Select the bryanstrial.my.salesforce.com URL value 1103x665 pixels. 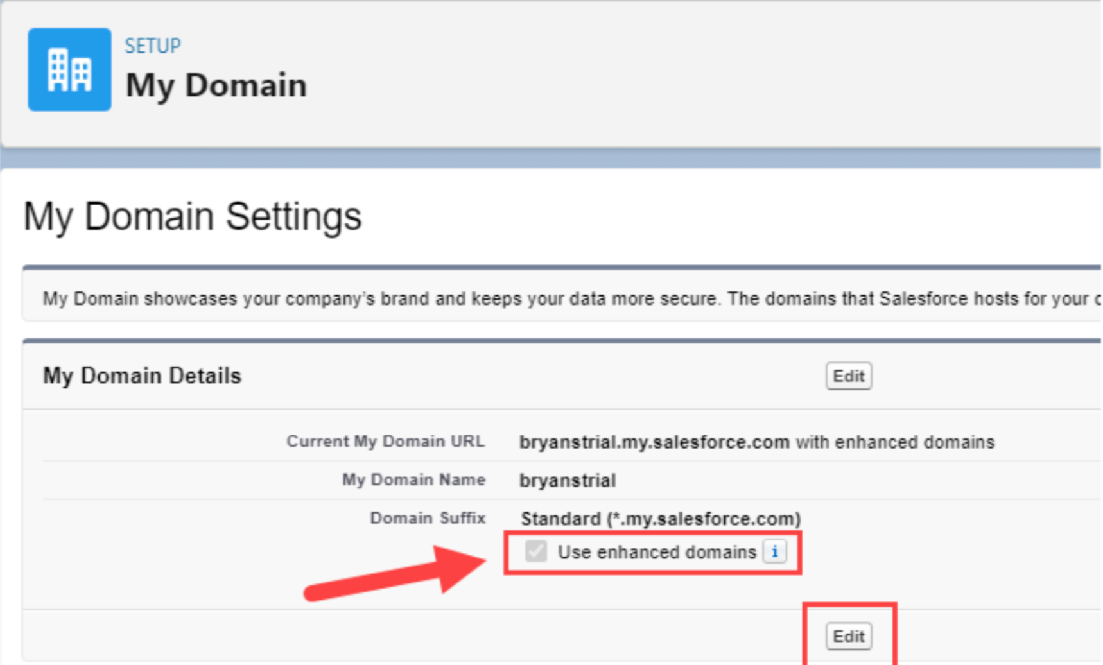[654, 442]
